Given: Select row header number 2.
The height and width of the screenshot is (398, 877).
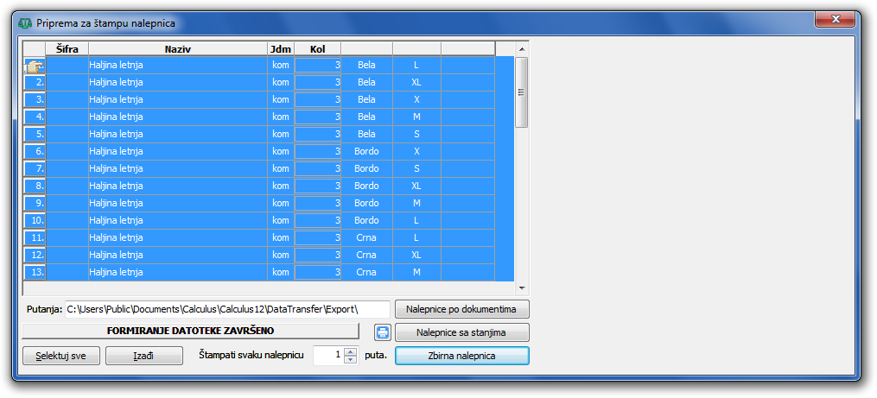Looking at the screenshot, I should coord(34,82).
